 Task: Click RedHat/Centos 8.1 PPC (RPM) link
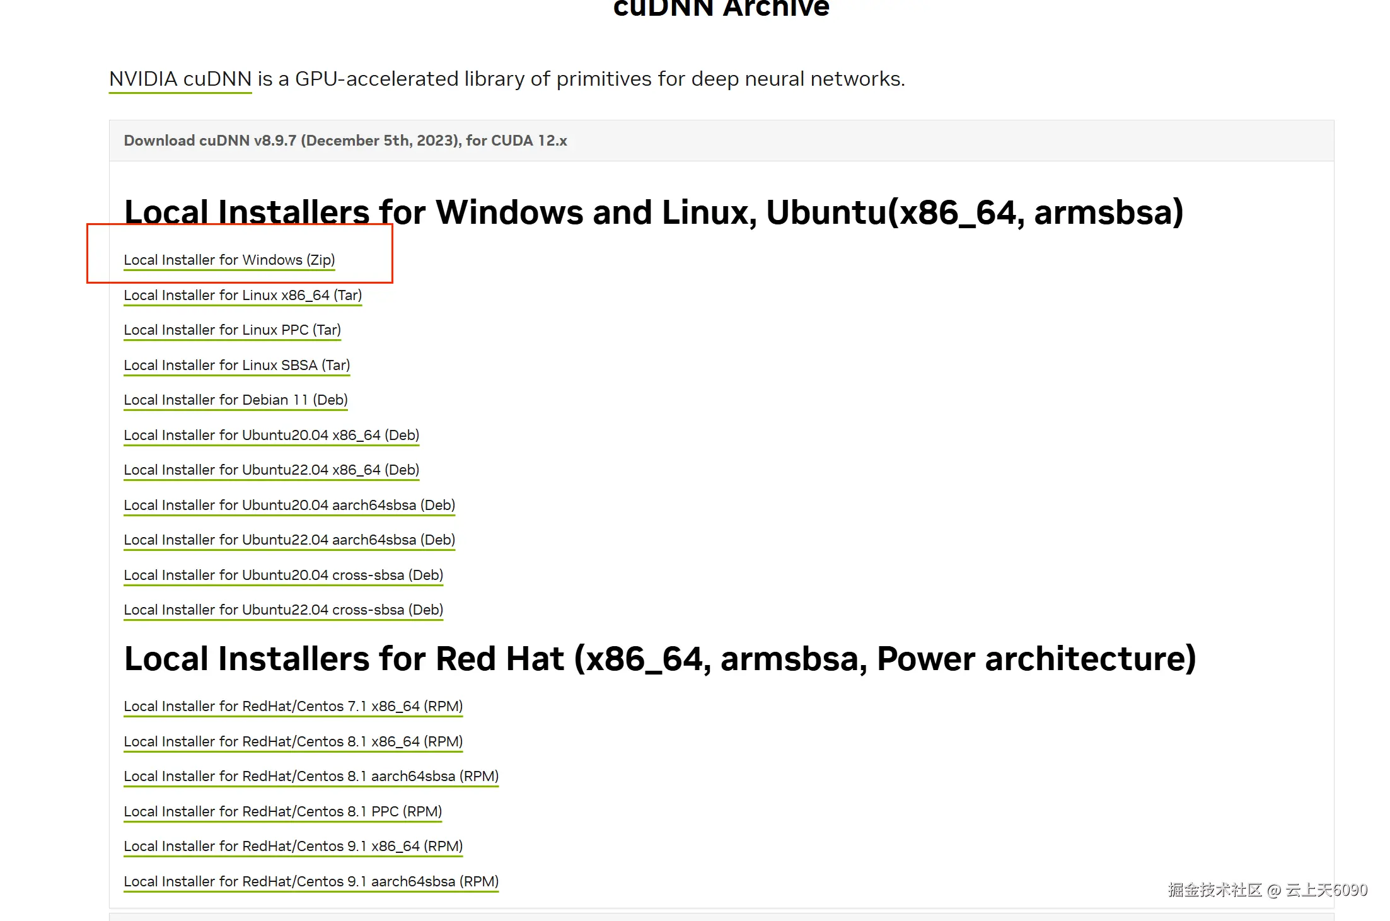282,812
